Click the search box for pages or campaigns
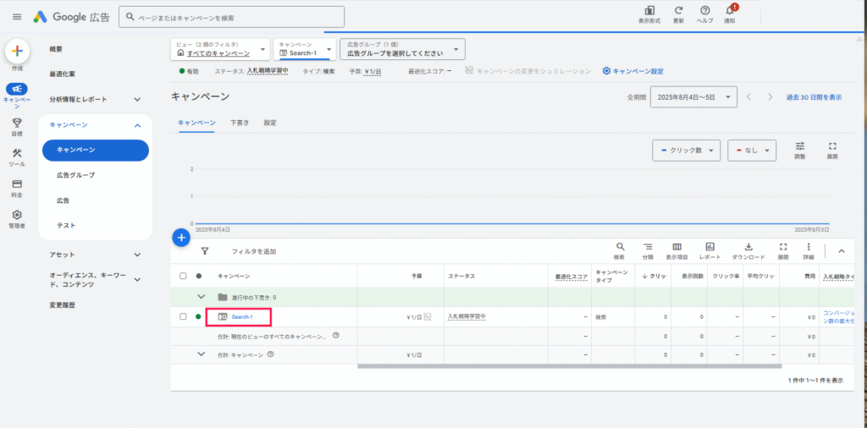Image resolution: width=867 pixels, height=428 pixels. tap(232, 17)
